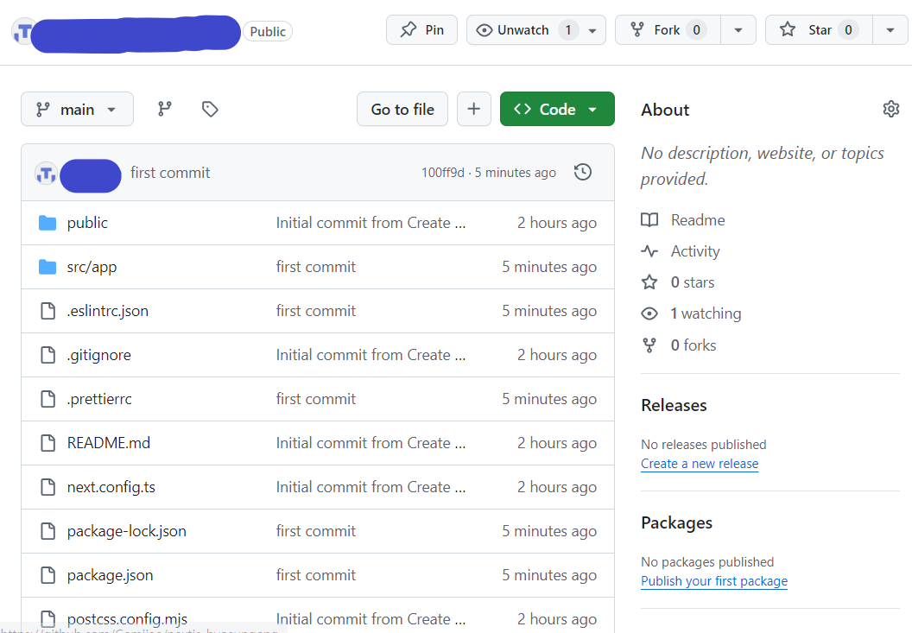This screenshot has width=912, height=633.
Task: Open the green Code dropdown
Action: pos(557,109)
